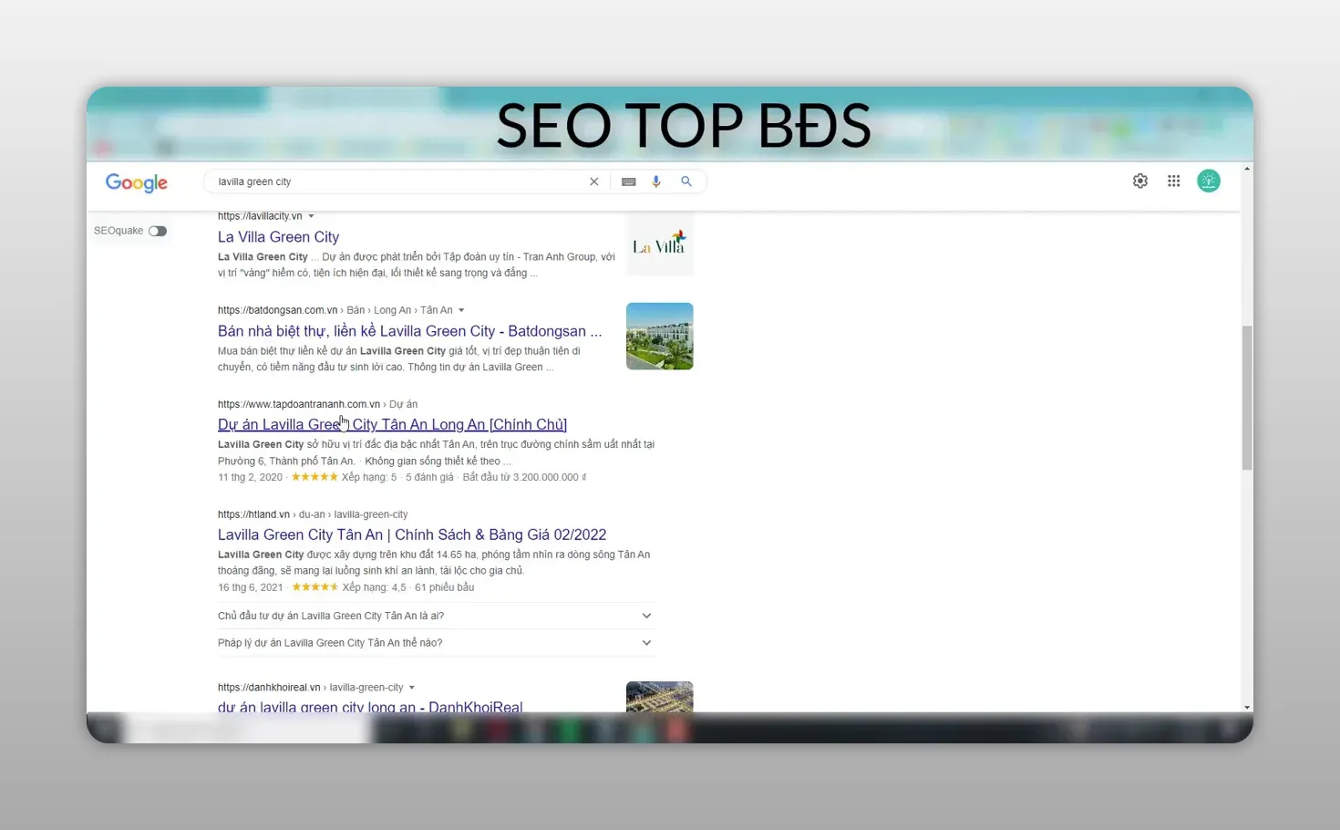Open Bán nhà biệt thự, liền kề result
Screen dimensions: 1340x830
pos(409,331)
